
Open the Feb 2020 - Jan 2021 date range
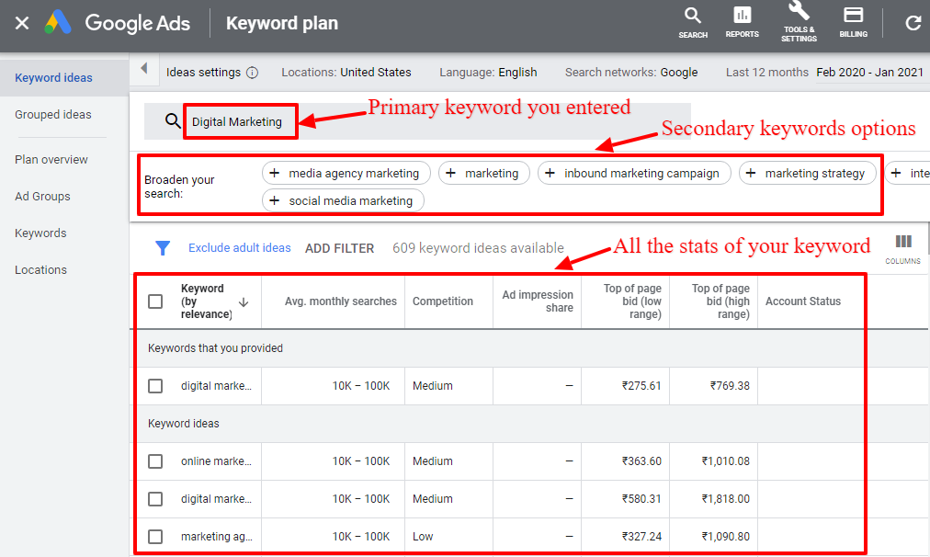[x=870, y=73]
